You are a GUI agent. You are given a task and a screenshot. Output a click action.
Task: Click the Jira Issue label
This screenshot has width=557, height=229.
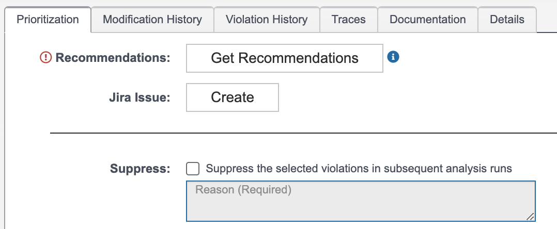[x=140, y=97]
